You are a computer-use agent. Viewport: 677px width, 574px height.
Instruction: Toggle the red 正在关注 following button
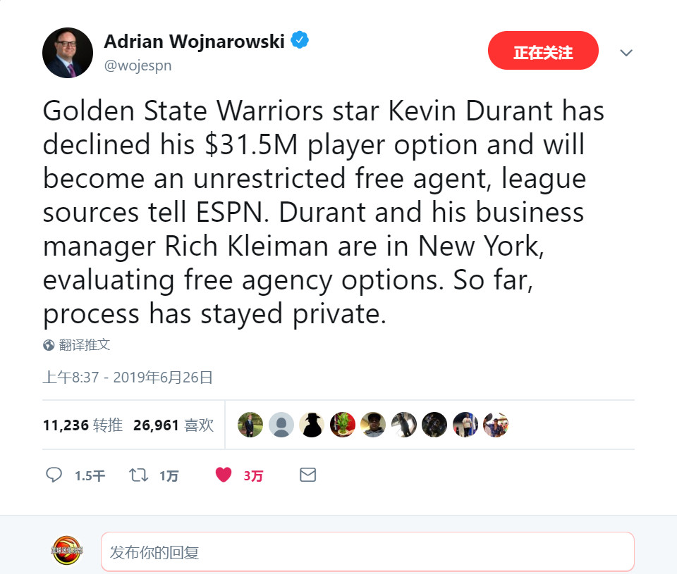click(543, 51)
